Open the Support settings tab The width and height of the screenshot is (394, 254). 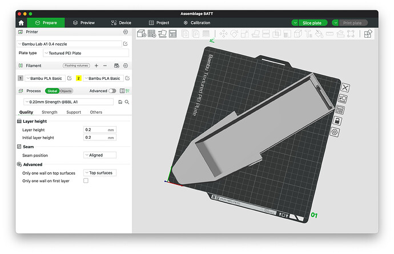pos(74,112)
